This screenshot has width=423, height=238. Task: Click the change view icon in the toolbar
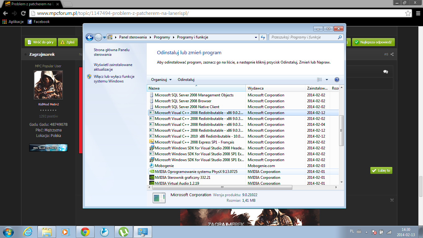[320, 80]
